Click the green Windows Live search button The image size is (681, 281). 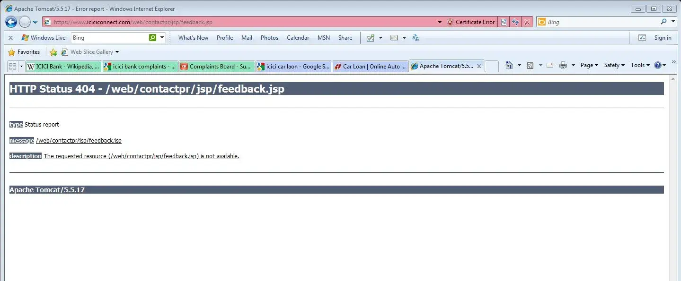tap(152, 38)
